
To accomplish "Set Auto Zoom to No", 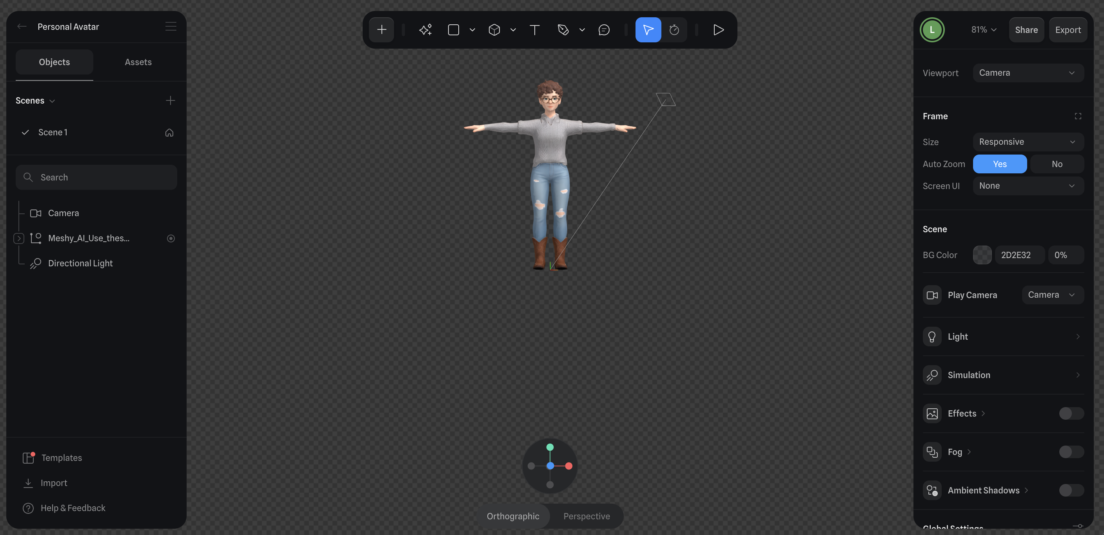I will point(1057,164).
